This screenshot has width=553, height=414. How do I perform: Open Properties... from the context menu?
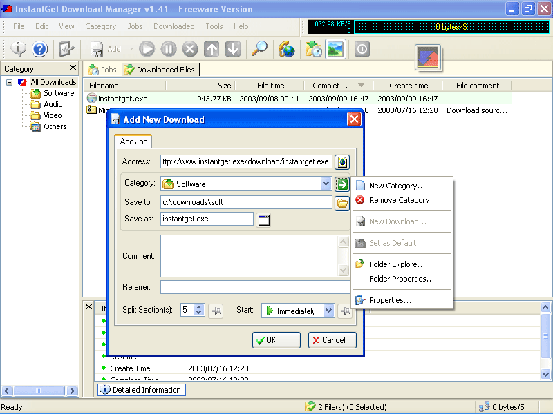pyautogui.click(x=390, y=300)
